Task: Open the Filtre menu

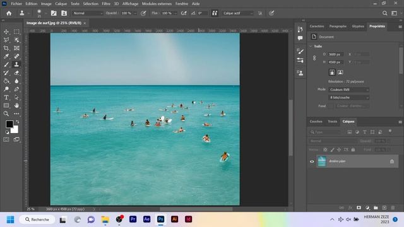Action: tap(106, 4)
